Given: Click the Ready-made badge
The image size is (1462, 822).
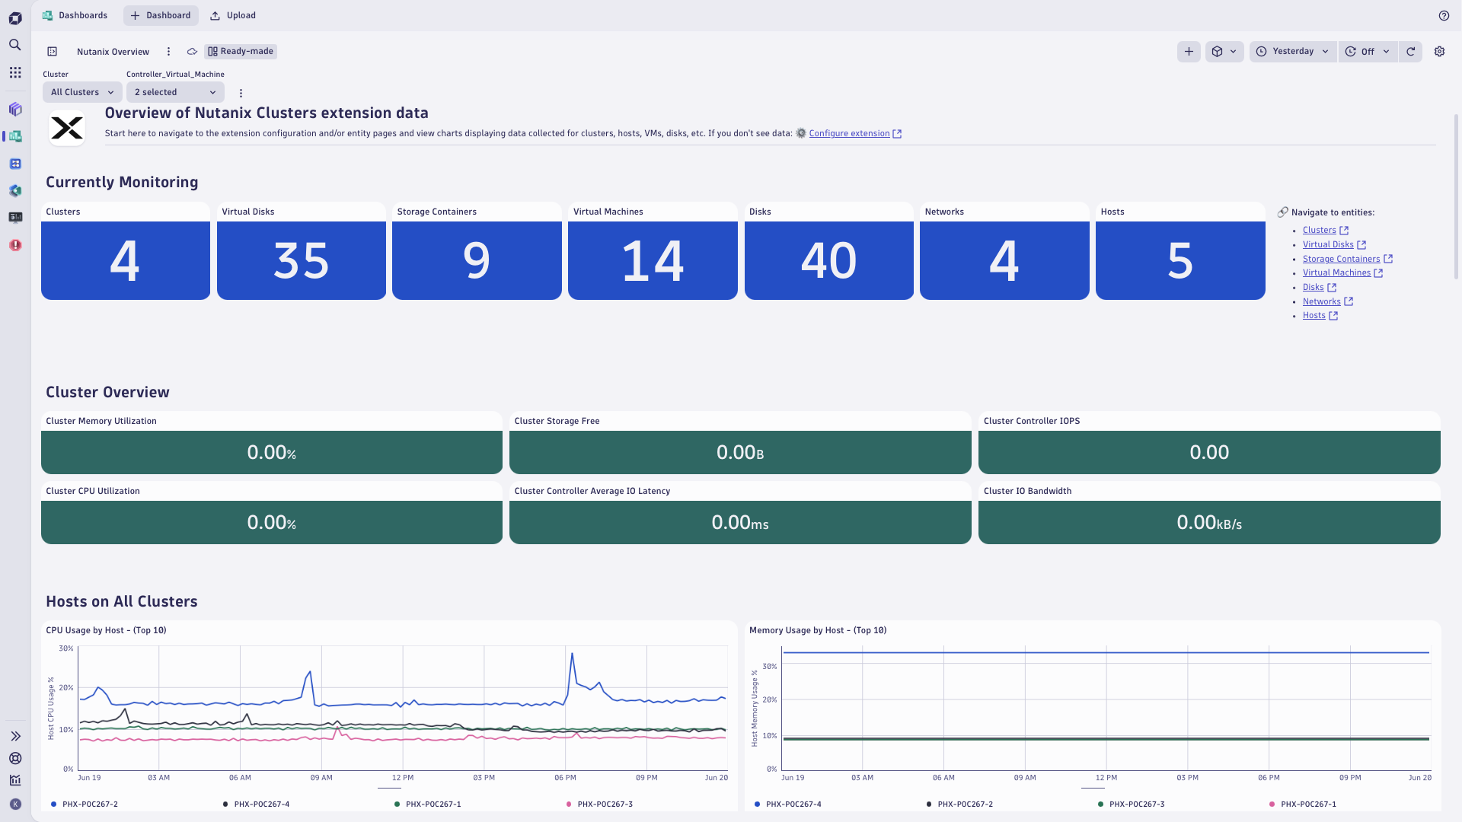Looking at the screenshot, I should [x=240, y=52].
